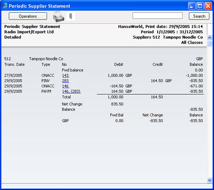Viewport: 214px width, 190px height.
Task: Click HansaWorld print date header text
Action: pos(160,26)
